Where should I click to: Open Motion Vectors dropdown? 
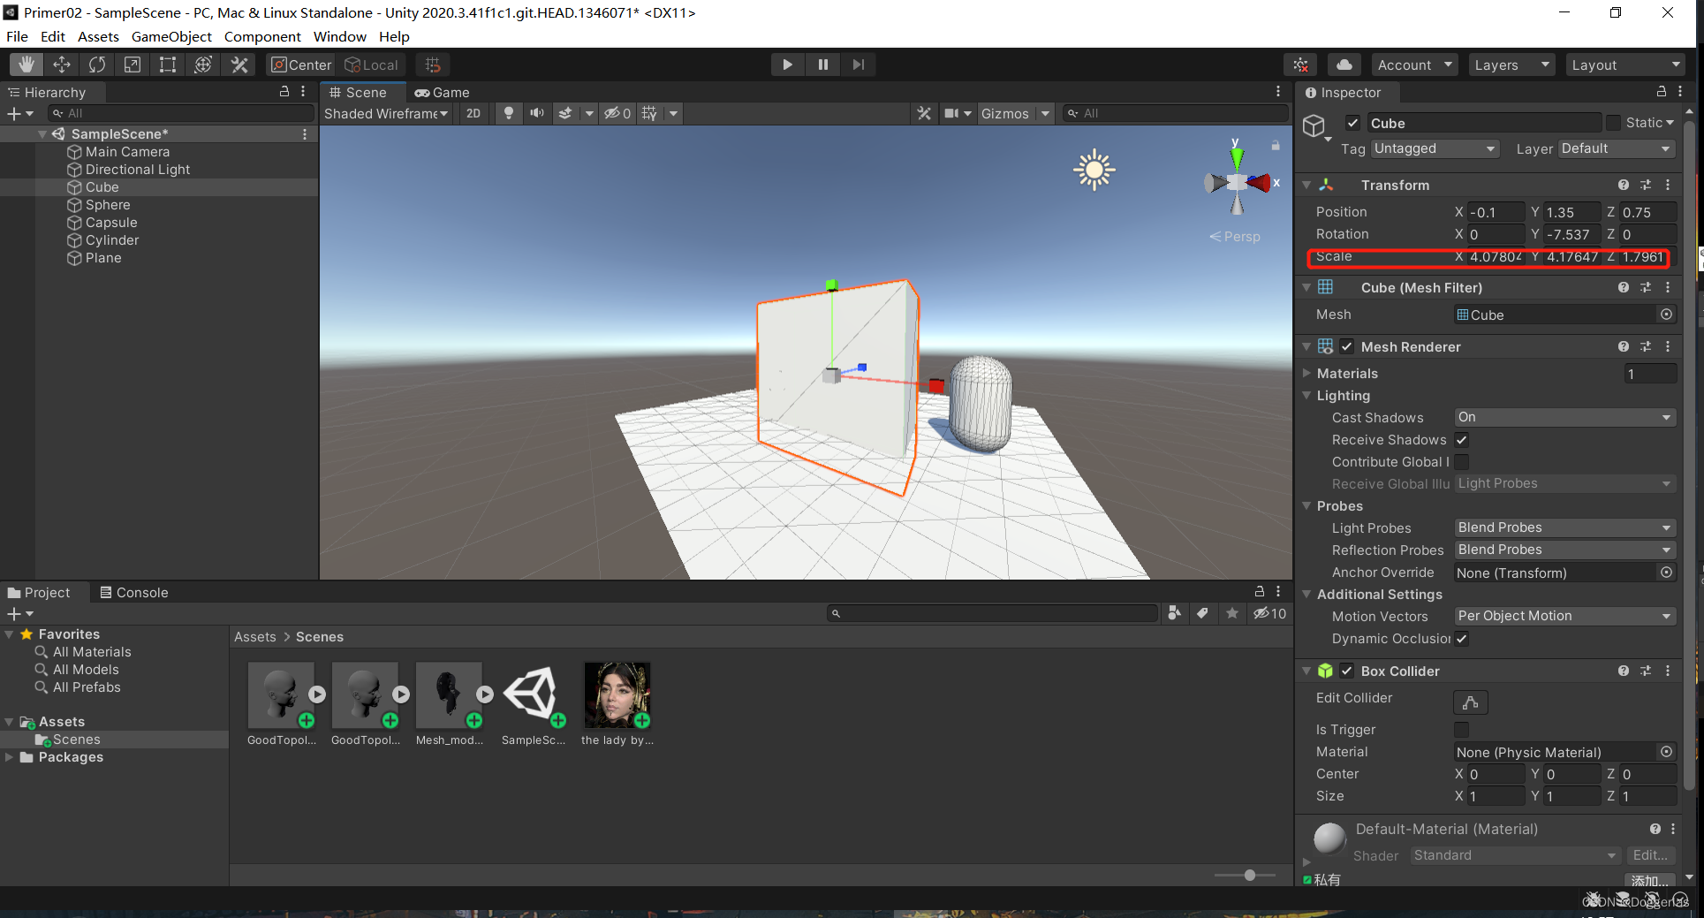tap(1564, 616)
